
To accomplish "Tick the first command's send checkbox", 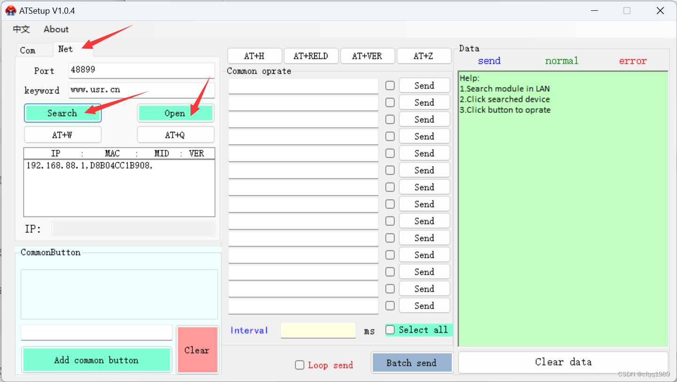I will coord(390,85).
